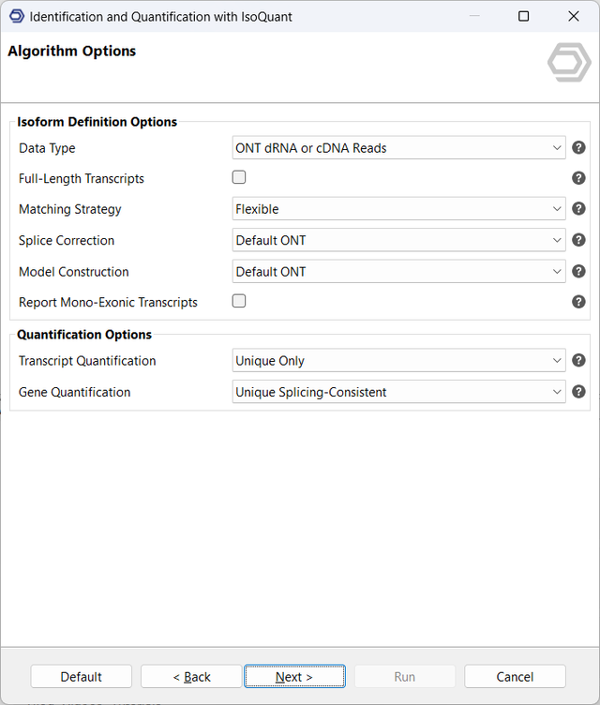The height and width of the screenshot is (705, 600).
Task: Show Transcript Quantification help tooltip icon
Action: pyautogui.click(x=578, y=360)
